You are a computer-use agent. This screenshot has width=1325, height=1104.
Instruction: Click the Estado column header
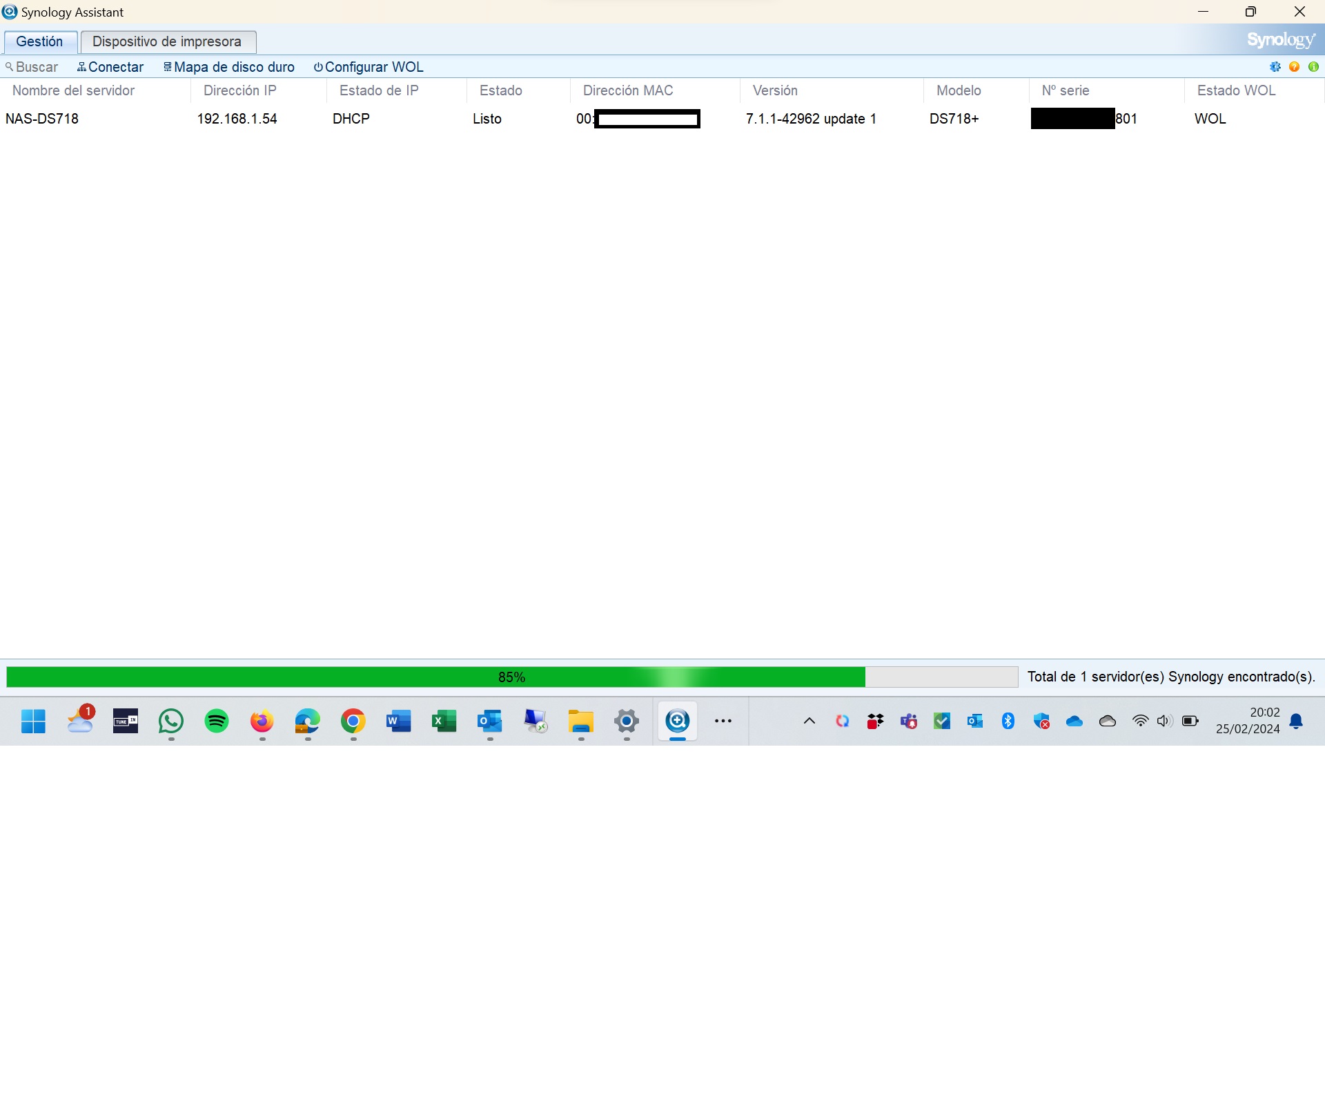tap(519, 90)
